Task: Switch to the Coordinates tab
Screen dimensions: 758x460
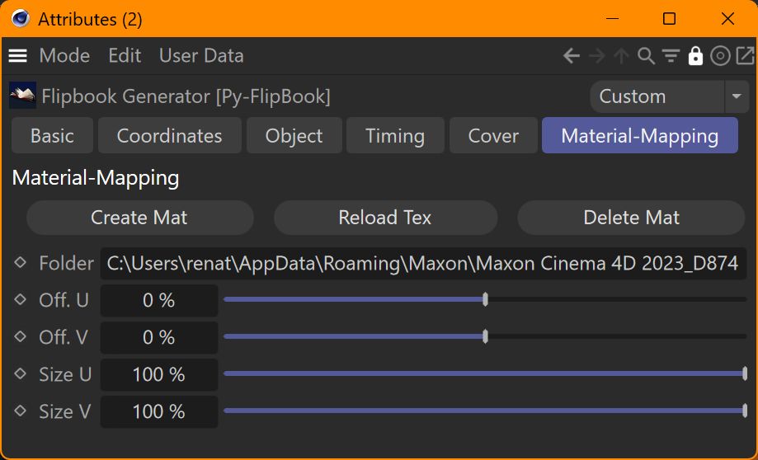Action: click(170, 136)
